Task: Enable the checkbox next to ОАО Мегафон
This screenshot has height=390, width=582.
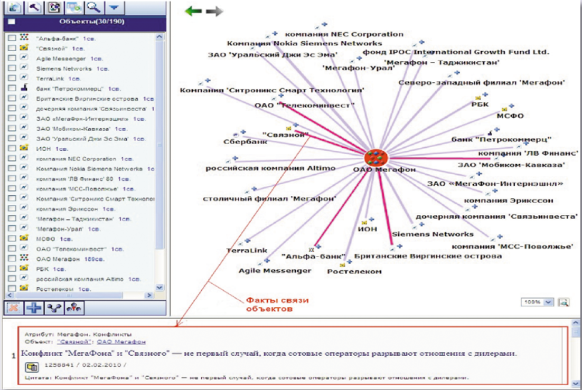Action: 12,259
